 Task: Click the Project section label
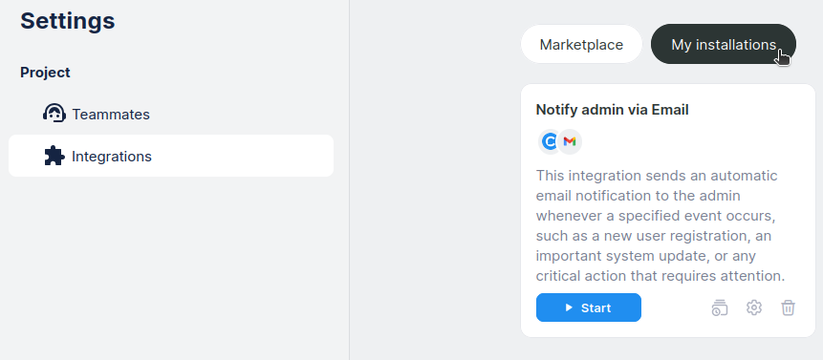coord(45,73)
